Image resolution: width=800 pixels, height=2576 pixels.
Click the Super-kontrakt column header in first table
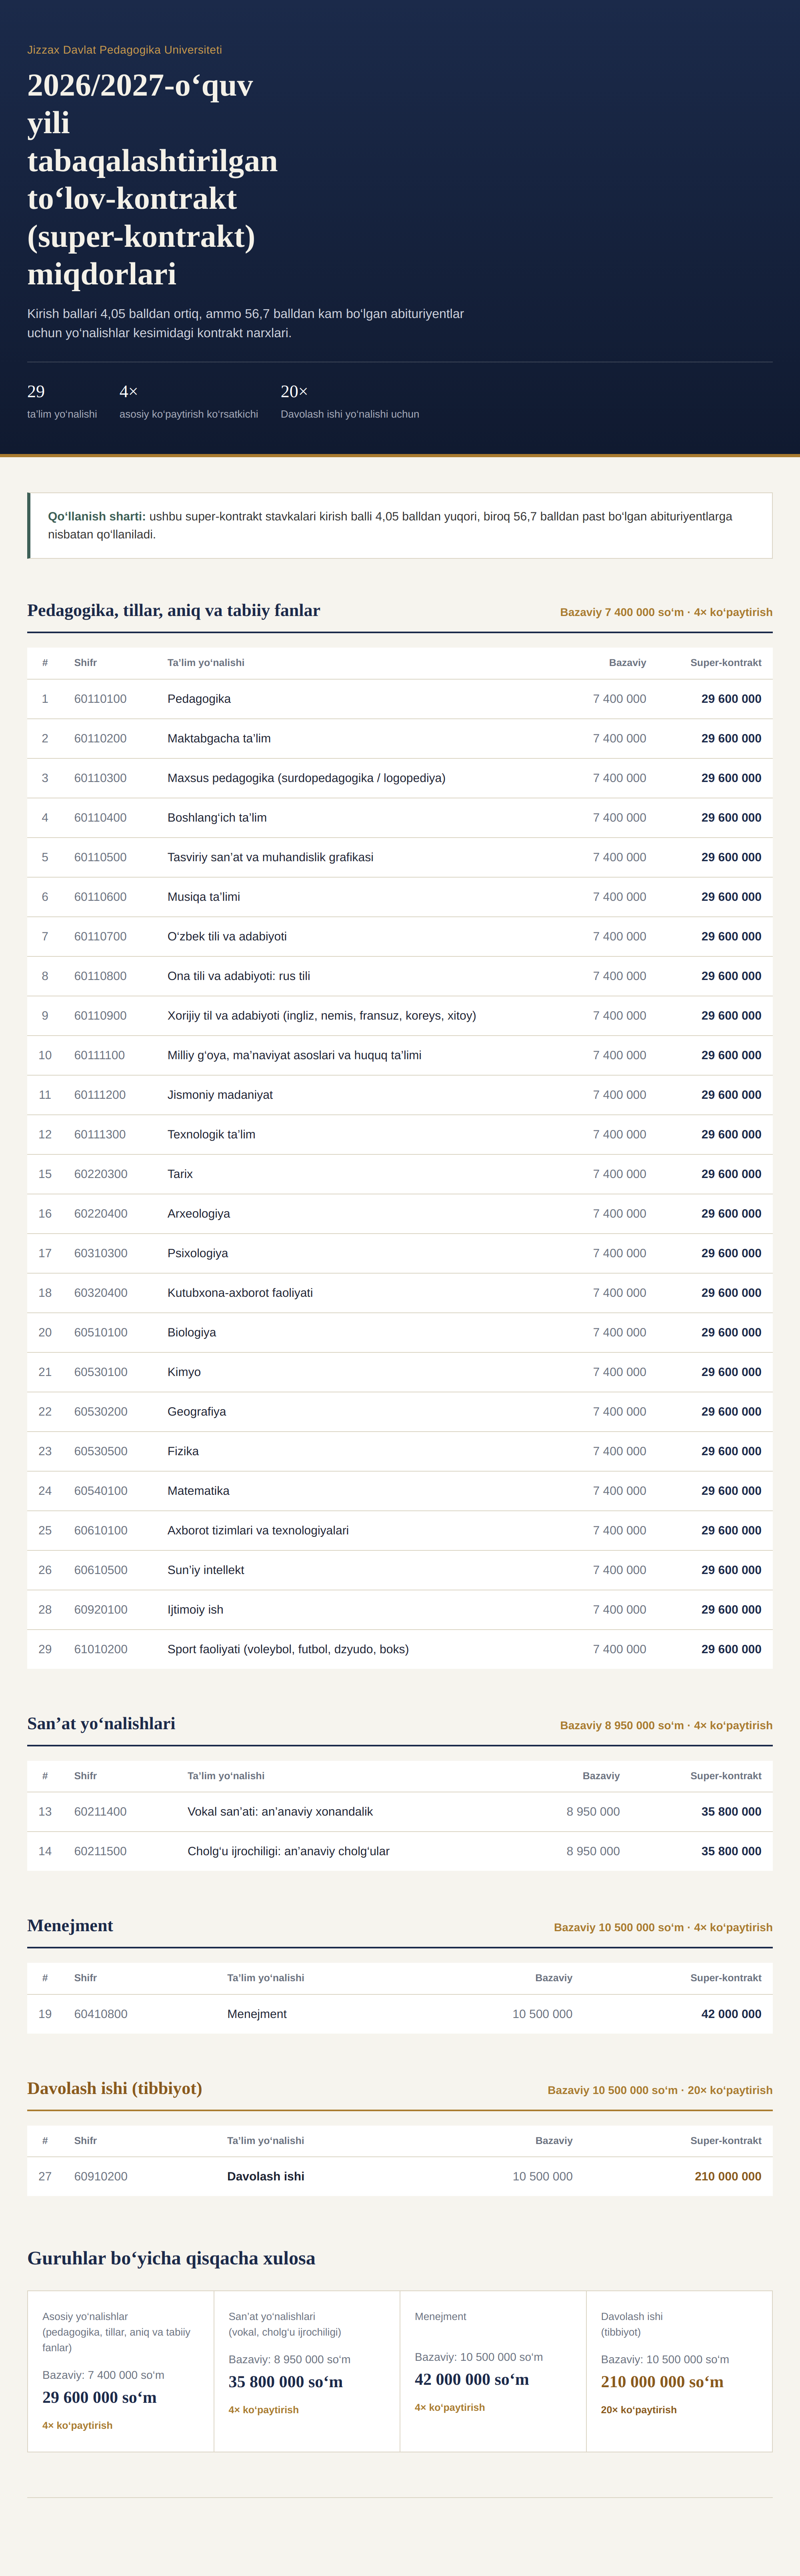[725, 663]
